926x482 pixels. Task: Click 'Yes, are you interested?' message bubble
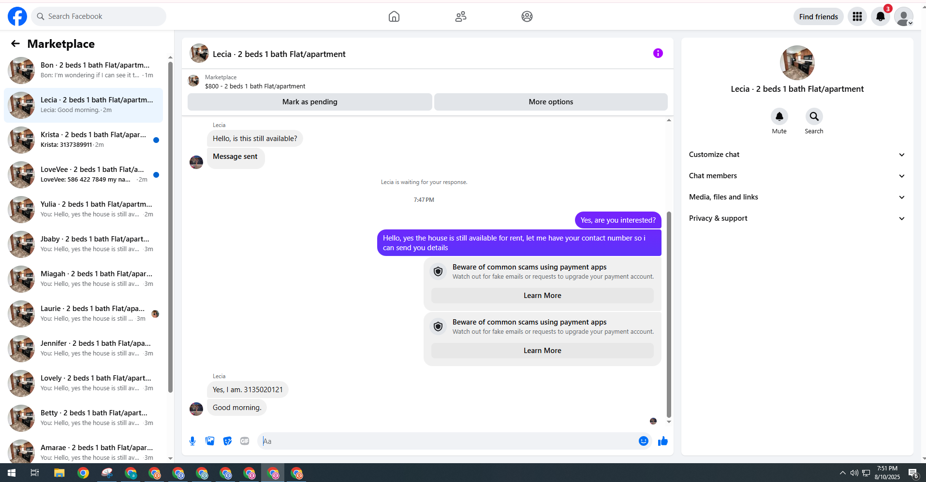[618, 220]
